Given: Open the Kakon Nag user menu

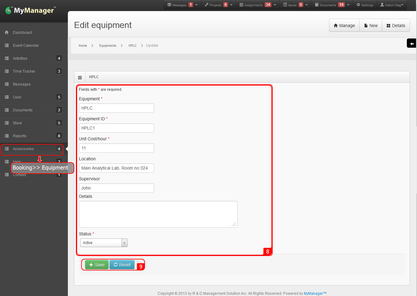Looking at the screenshot, I should pyautogui.click(x=391, y=5).
